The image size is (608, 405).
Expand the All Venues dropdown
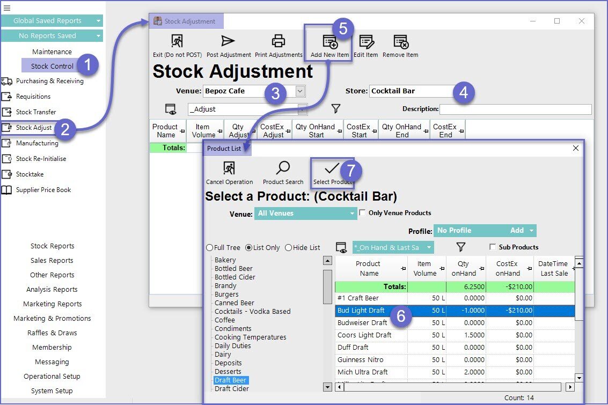(305, 213)
